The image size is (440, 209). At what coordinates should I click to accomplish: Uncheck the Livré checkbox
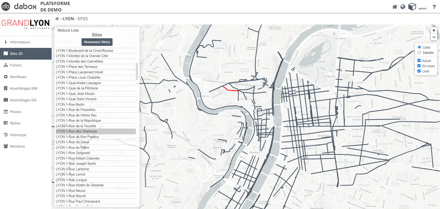[419, 71]
